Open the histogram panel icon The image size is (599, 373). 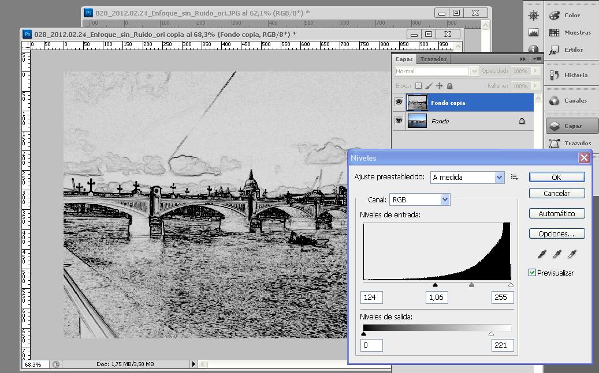(x=533, y=32)
